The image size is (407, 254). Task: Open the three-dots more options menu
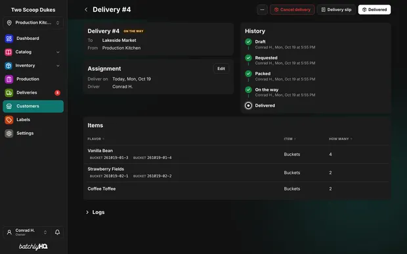[x=262, y=10]
